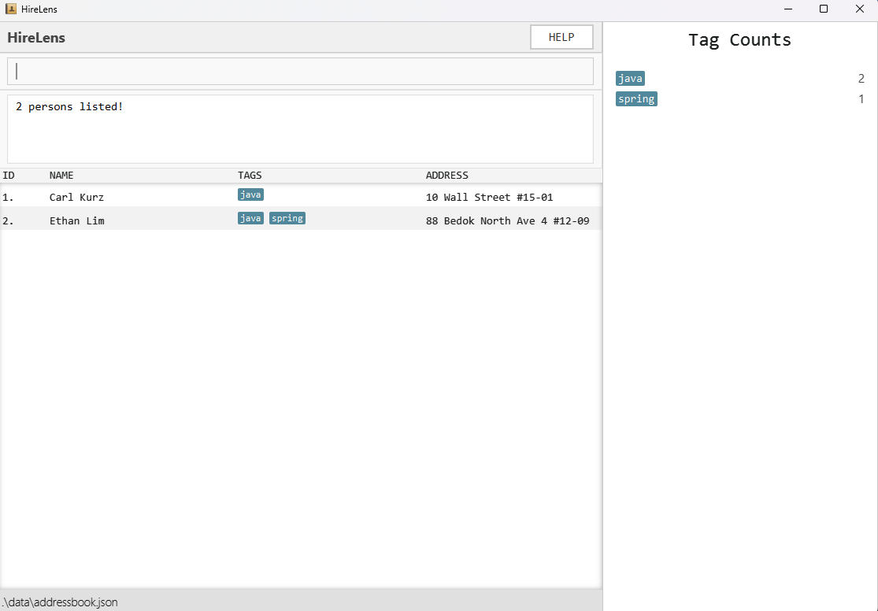The width and height of the screenshot is (878, 611).
Task: Click the ID column header
Action: (9, 176)
